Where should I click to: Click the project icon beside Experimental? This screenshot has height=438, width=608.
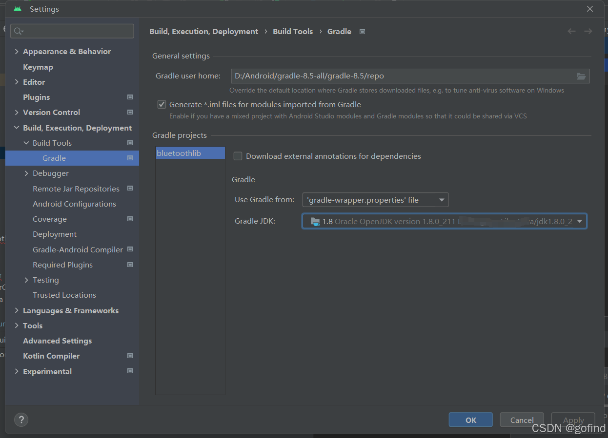(130, 371)
